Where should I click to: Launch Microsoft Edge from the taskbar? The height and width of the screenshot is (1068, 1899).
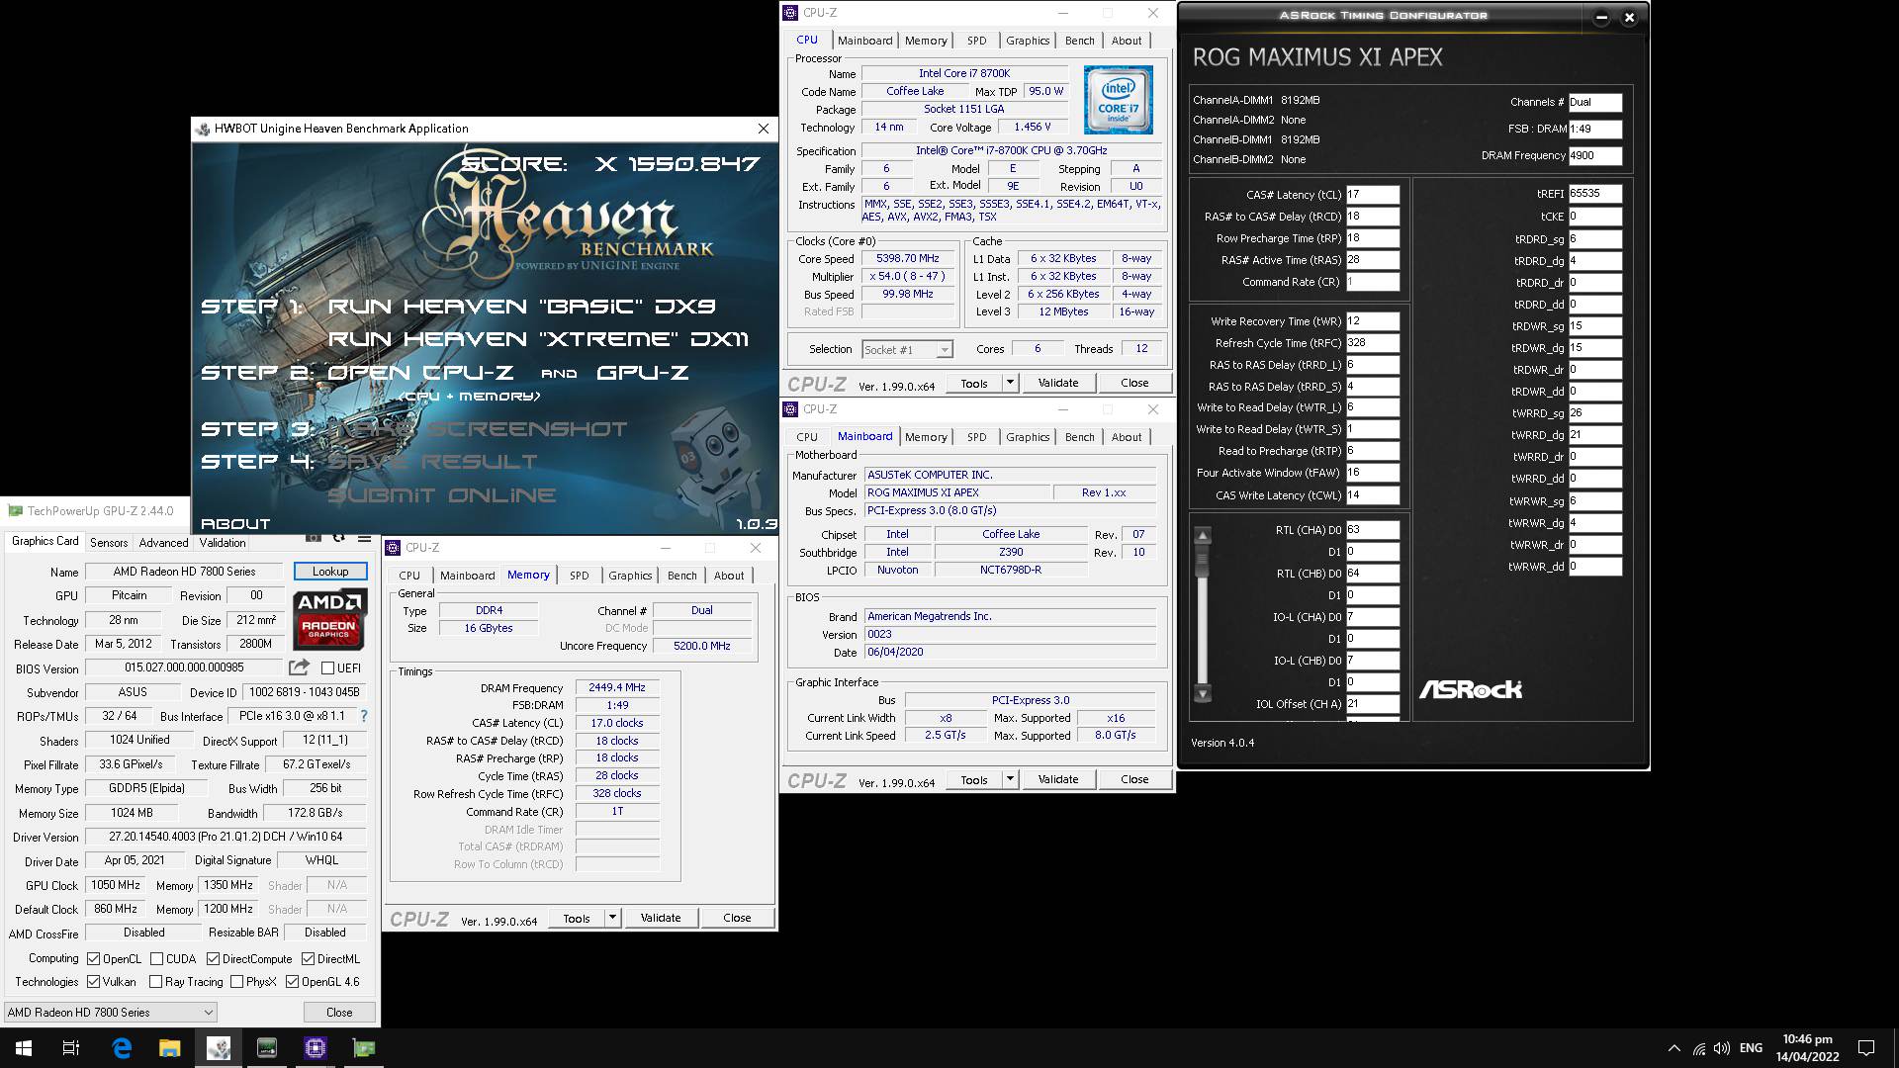coord(122,1048)
